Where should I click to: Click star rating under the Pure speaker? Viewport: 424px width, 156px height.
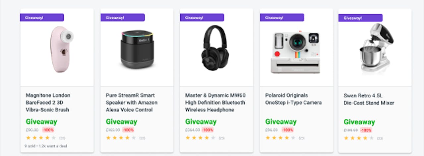pos(121,138)
